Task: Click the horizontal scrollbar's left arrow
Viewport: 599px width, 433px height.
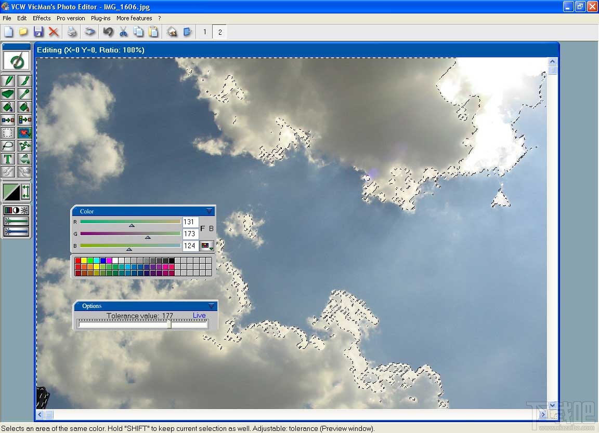Action: [x=40, y=414]
